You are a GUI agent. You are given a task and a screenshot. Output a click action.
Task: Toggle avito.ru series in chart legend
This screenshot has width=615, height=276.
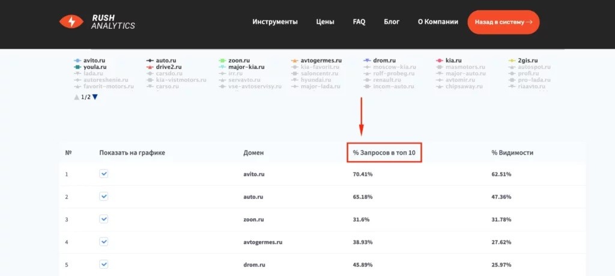(x=90, y=61)
